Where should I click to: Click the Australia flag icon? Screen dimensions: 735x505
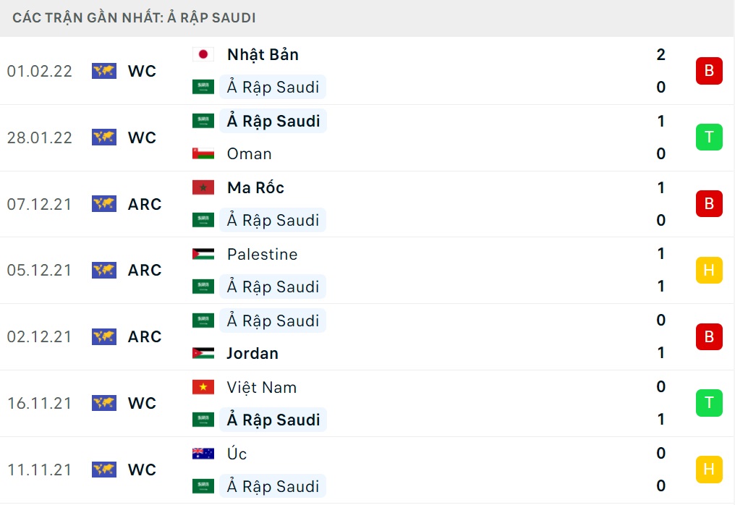tap(203, 454)
